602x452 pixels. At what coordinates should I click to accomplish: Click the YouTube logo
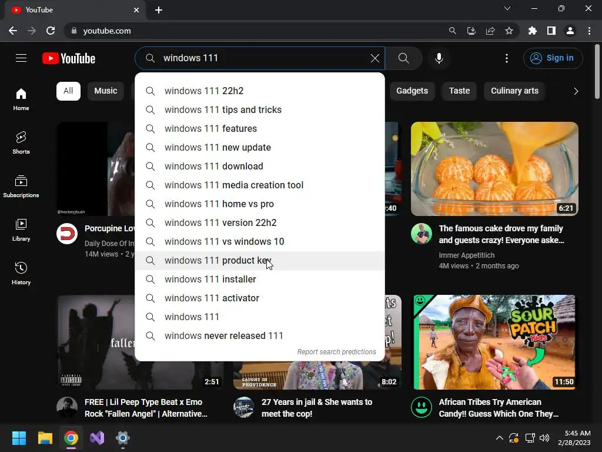pos(69,58)
